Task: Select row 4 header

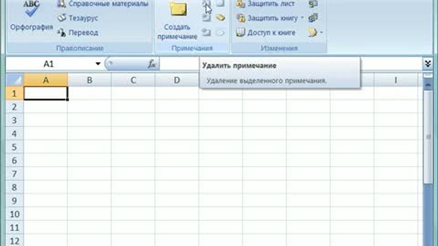Action: pyautogui.click(x=14, y=134)
